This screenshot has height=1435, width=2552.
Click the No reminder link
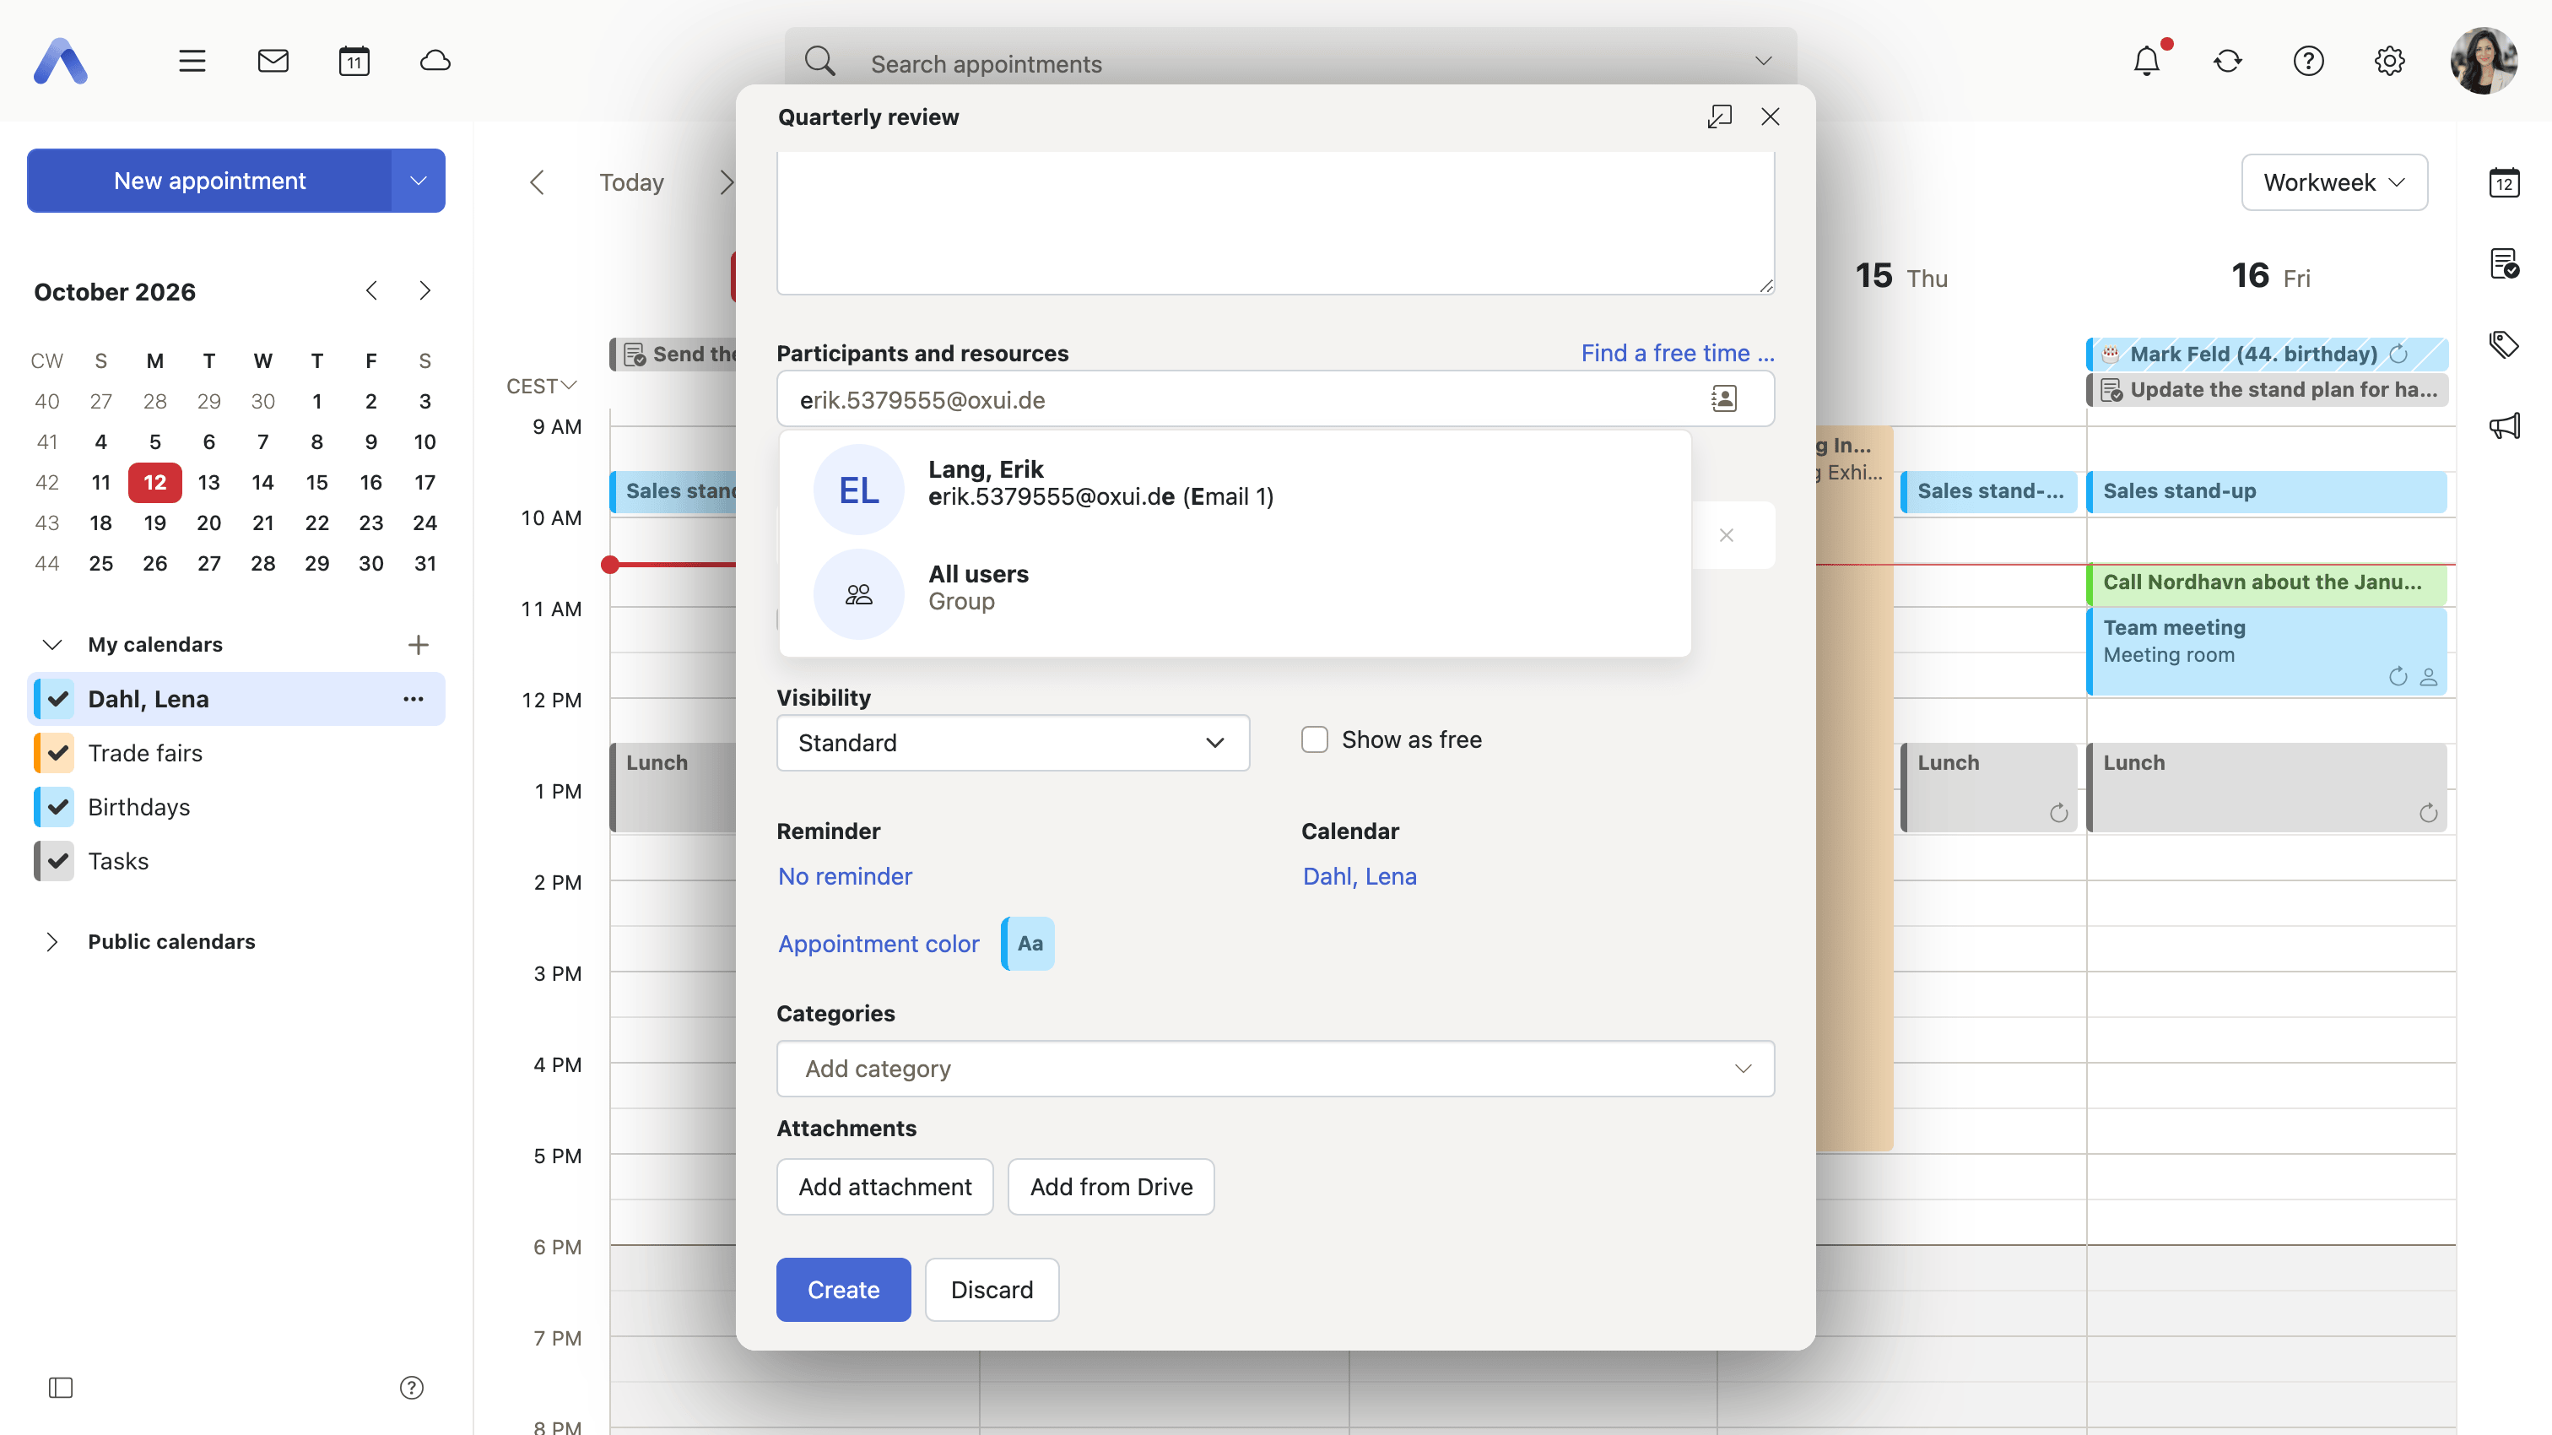845,877
